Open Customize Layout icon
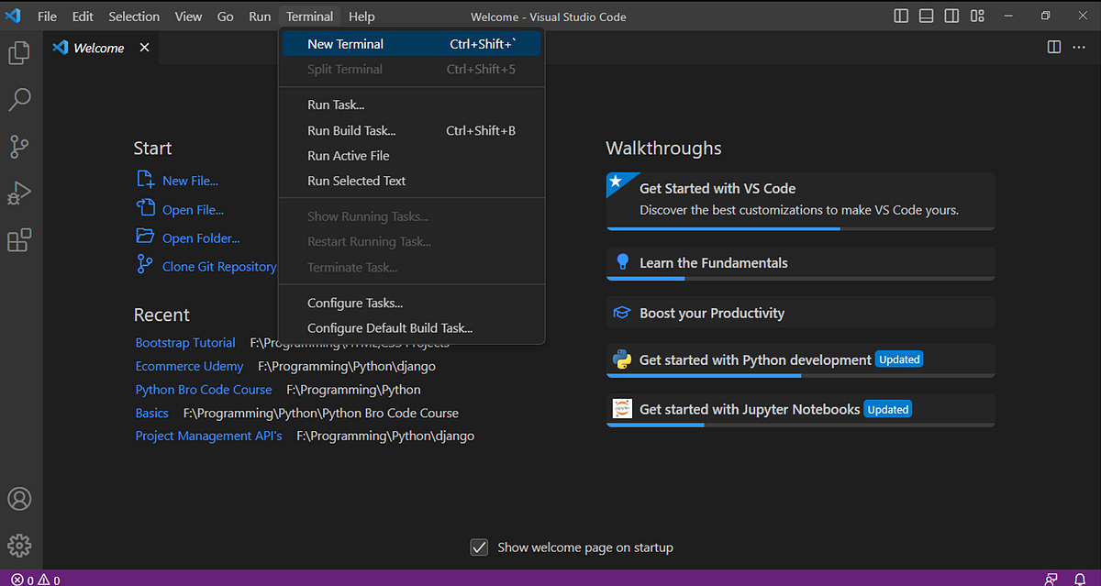The width and height of the screenshot is (1101, 586). [x=978, y=17]
